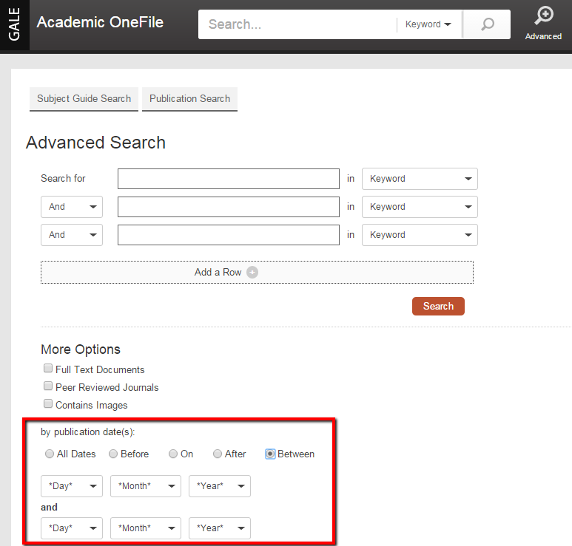Check Full Text Documents option
The width and height of the screenshot is (572, 546).
coord(48,368)
